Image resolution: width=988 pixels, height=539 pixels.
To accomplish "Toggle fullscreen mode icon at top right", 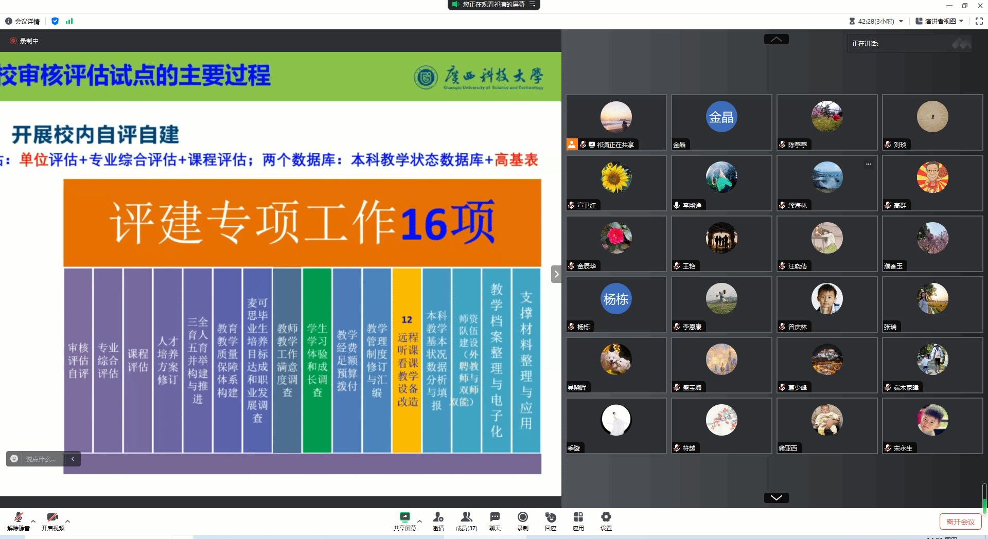I will 979,21.
